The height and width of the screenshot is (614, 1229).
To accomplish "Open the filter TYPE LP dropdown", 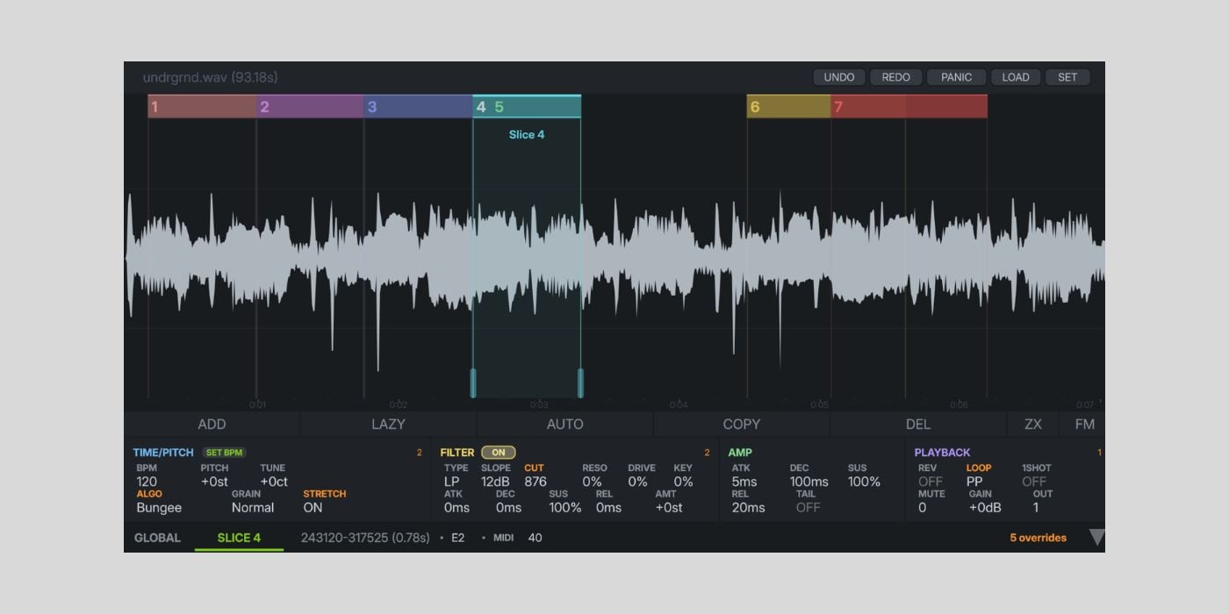I will [451, 482].
